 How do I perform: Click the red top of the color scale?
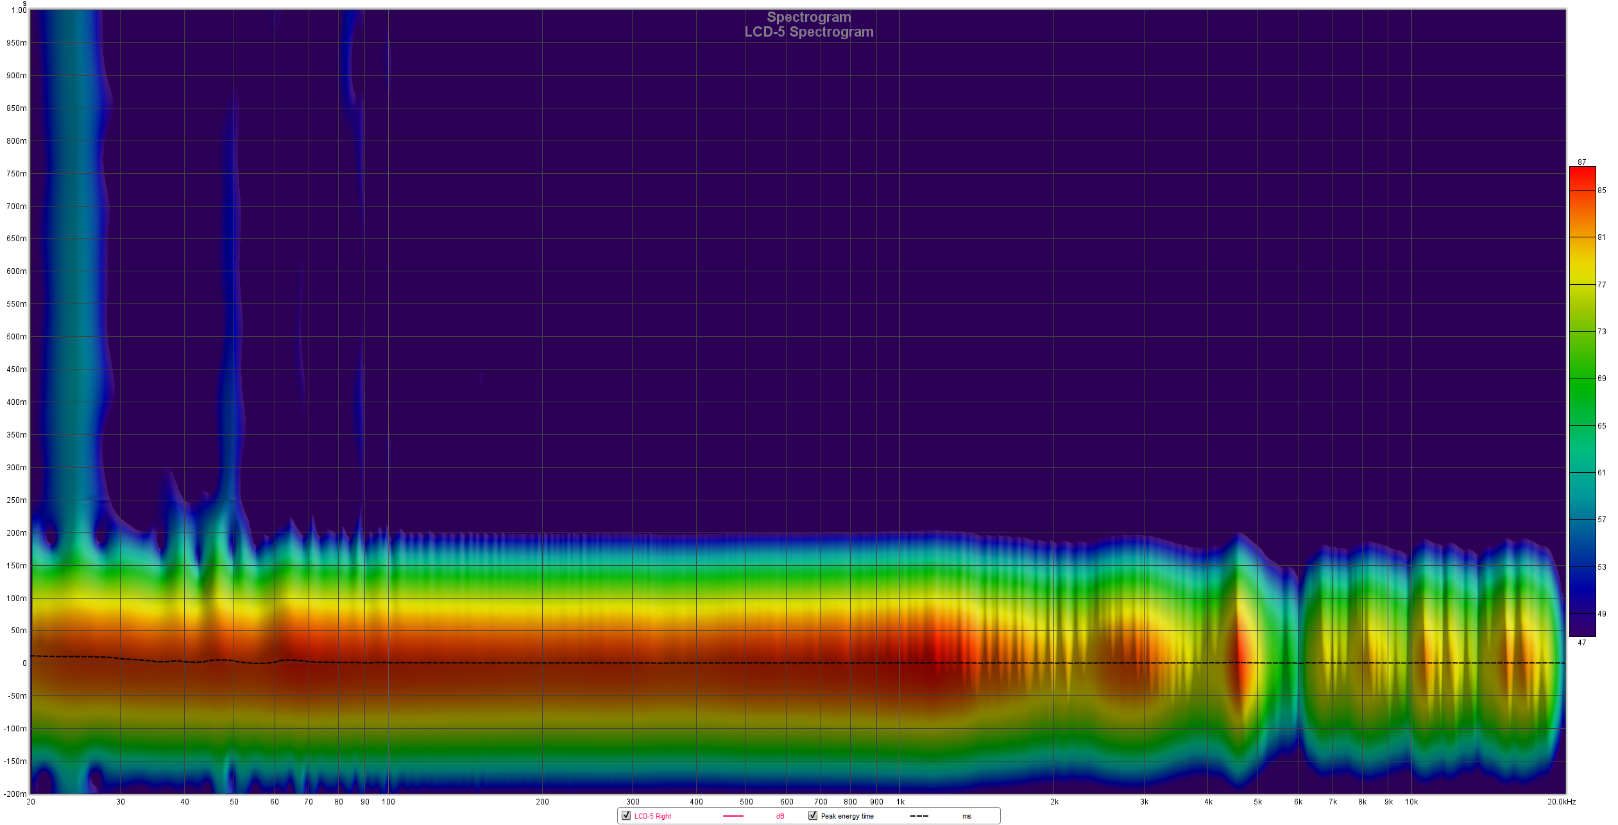point(1582,172)
